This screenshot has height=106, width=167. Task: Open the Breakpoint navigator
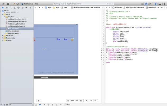[26, 8]
